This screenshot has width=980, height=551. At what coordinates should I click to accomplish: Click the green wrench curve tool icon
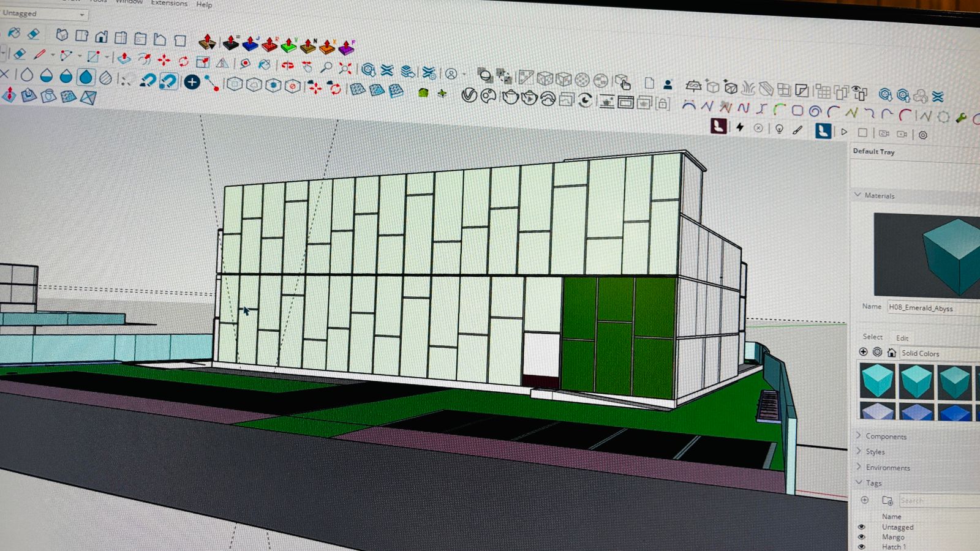click(962, 118)
